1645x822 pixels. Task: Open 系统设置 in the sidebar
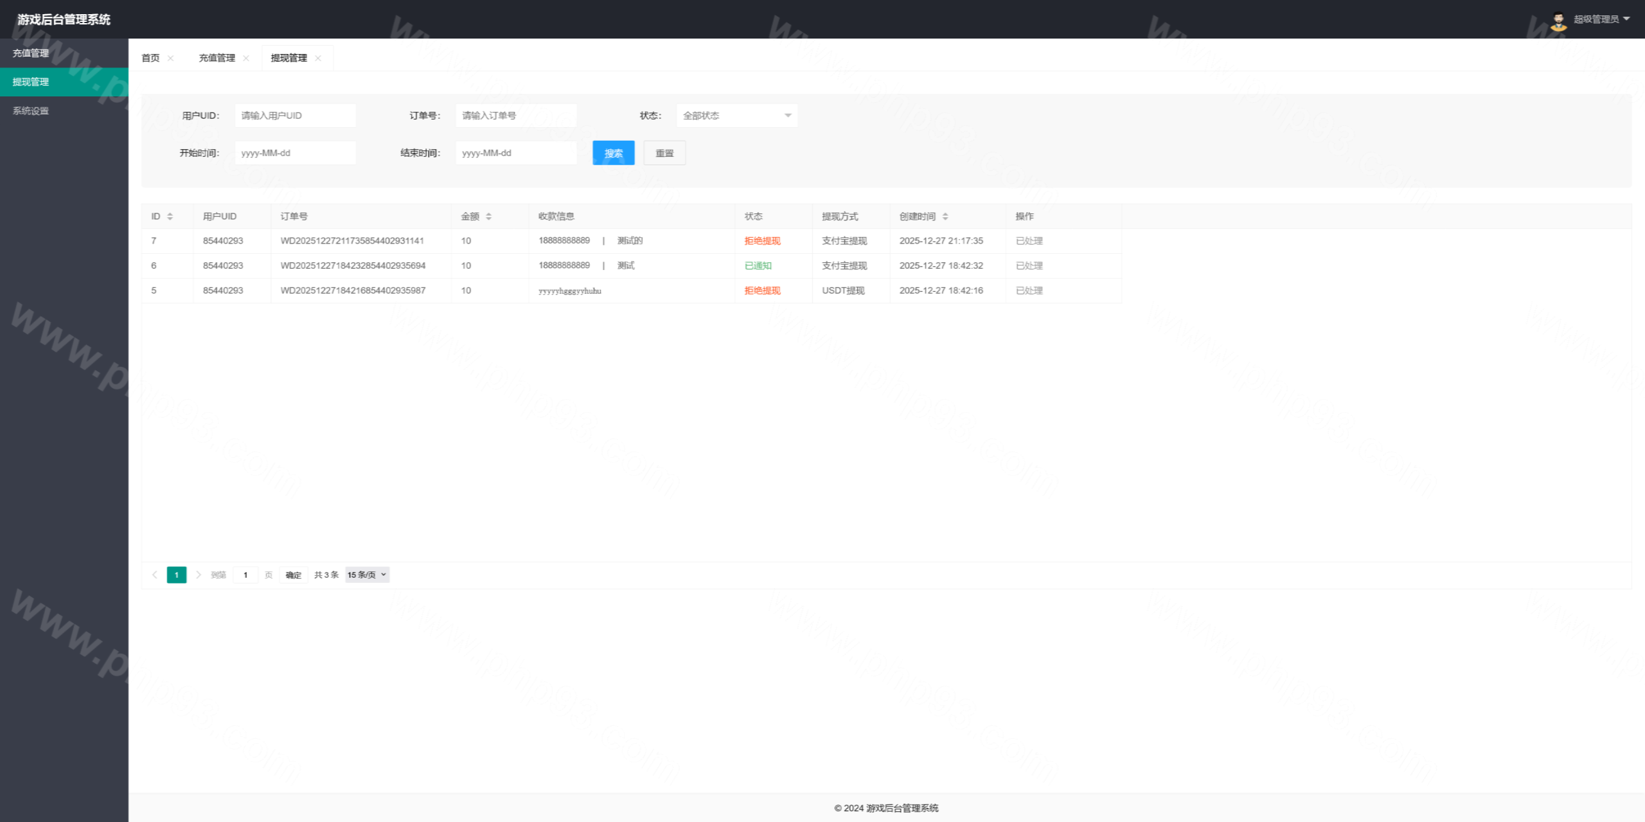pos(31,111)
